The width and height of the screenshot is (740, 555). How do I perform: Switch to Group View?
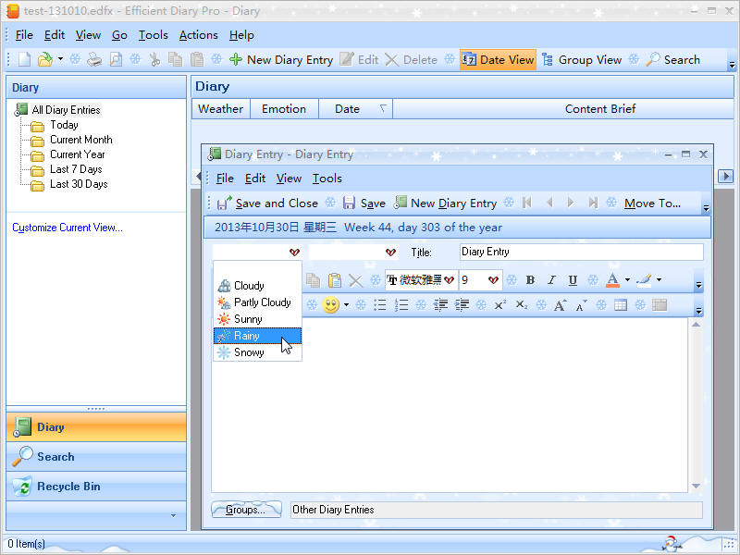point(581,60)
